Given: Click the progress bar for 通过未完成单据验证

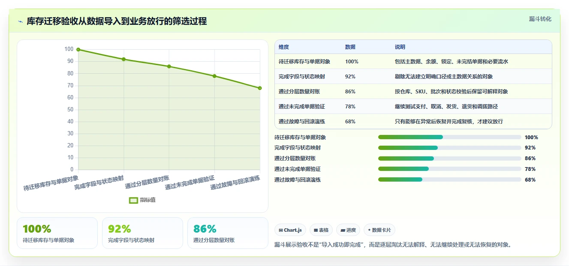Looking at the screenshot, I should pyautogui.click(x=450, y=169).
